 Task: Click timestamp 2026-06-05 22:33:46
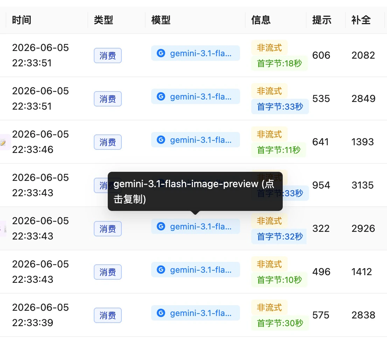click(41, 142)
